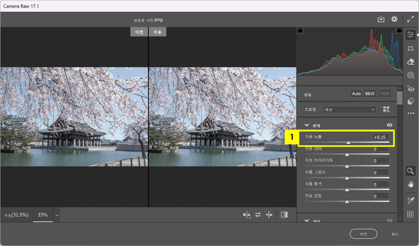Open the Edit panel sliders icon

point(411,35)
